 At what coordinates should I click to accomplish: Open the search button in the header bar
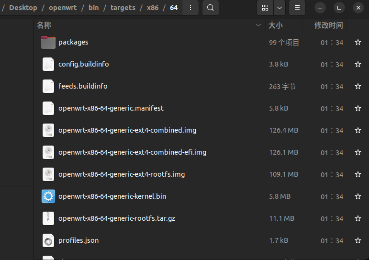211,8
